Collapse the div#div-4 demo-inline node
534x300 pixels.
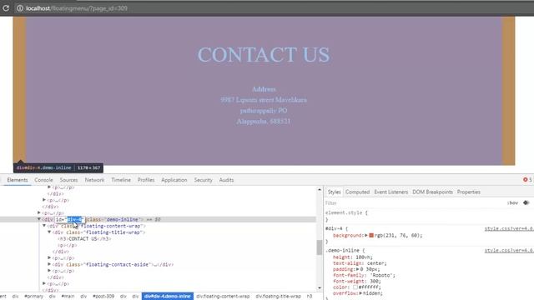(x=39, y=219)
